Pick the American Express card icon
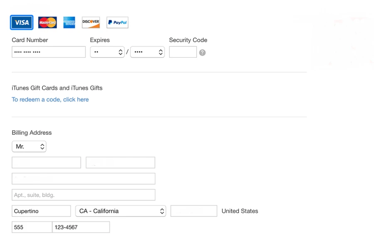The height and width of the screenshot is (243, 374). click(x=69, y=22)
